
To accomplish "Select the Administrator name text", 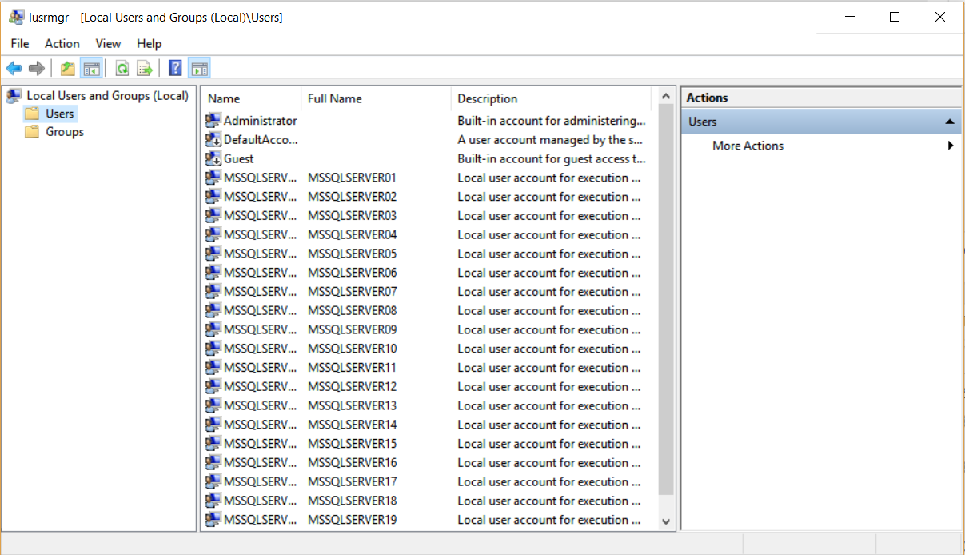I will click(x=260, y=121).
